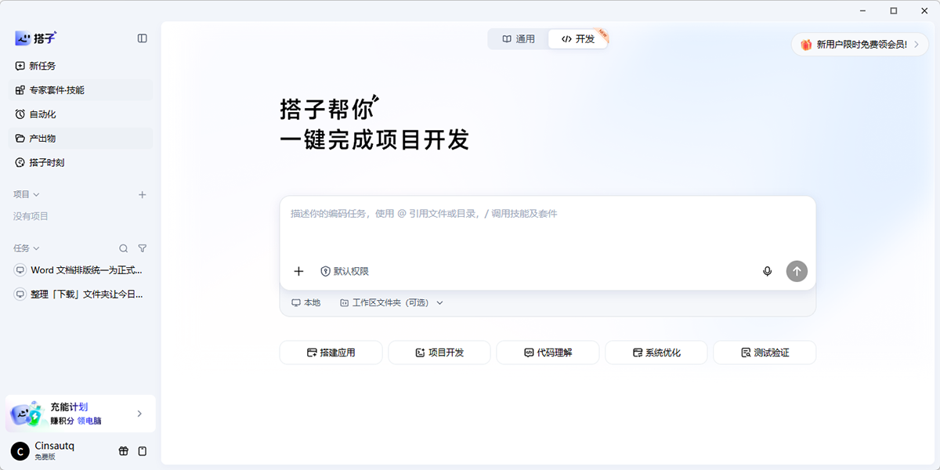This screenshot has height=470, width=940.
Task: Choose the 搭建应用 shortcut
Action: pyautogui.click(x=331, y=352)
